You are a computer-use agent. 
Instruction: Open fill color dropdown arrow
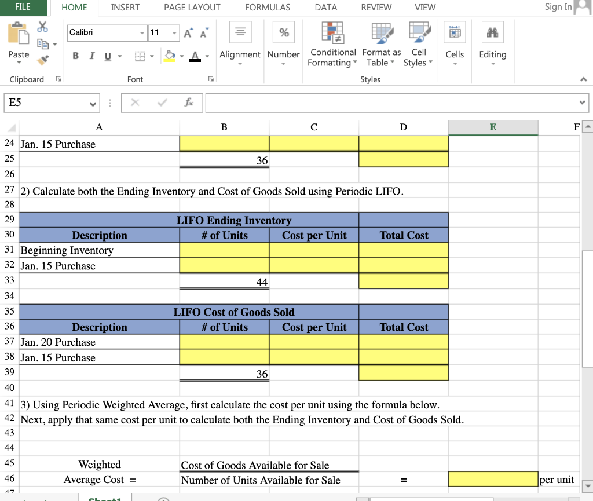point(181,56)
